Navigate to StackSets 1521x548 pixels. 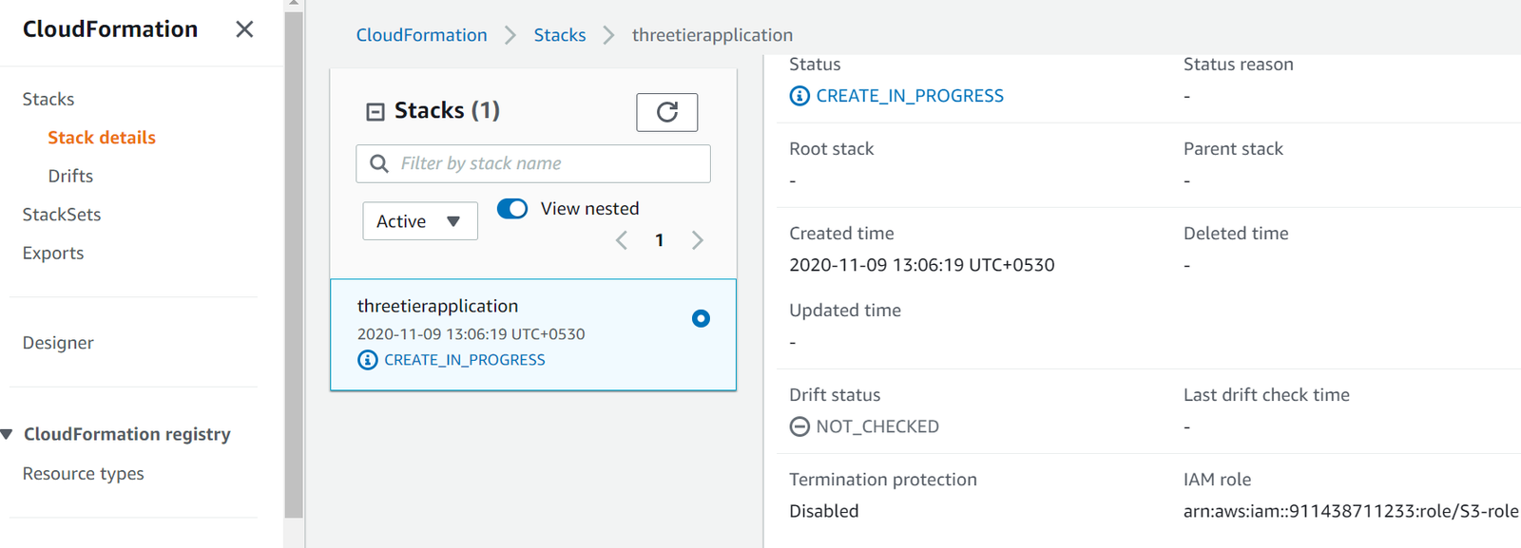tap(62, 215)
